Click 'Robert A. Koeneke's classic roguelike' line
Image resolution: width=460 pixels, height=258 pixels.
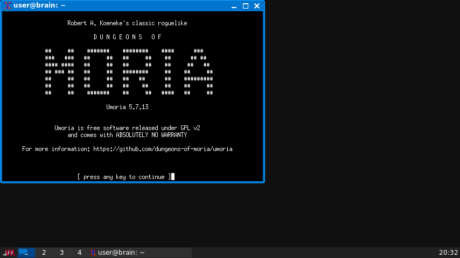[x=127, y=23]
